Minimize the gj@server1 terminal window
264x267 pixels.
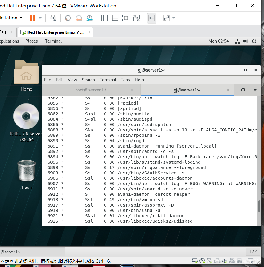coord(235,70)
